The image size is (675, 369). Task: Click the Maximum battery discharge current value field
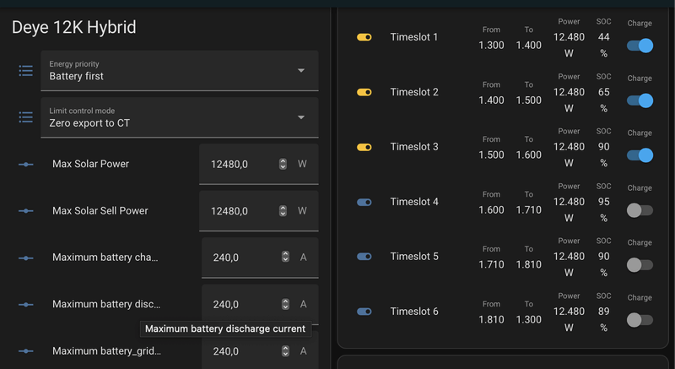pos(260,304)
